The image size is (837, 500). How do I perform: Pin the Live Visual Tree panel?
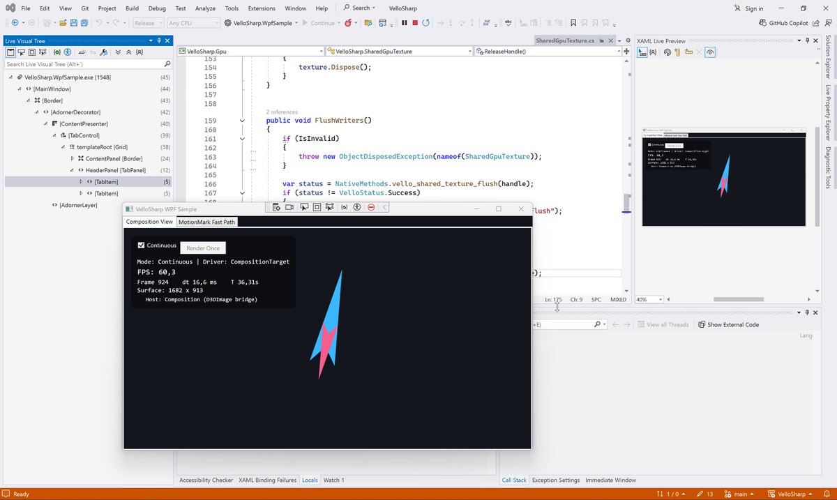pyautogui.click(x=160, y=40)
